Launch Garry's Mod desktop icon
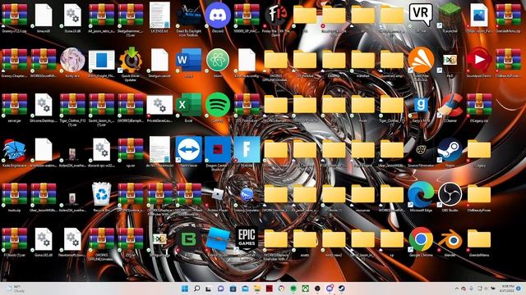 (x=421, y=105)
